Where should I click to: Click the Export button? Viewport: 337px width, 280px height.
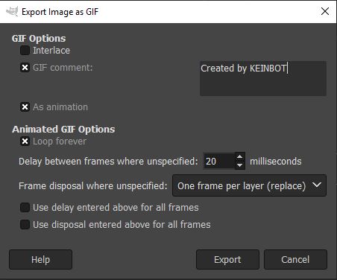[x=227, y=260]
